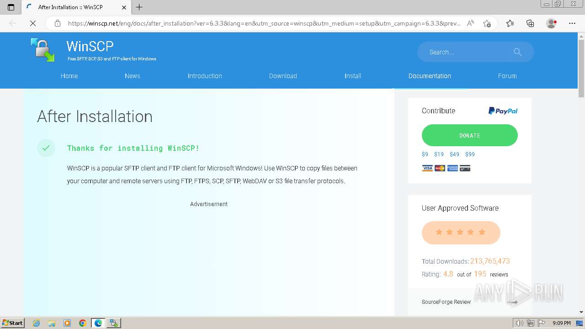Open media player from the taskbar
Viewport: 585px width, 329px height.
tap(67, 323)
